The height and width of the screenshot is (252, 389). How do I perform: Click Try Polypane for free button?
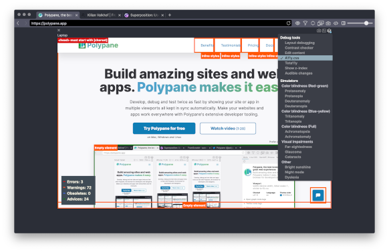(164, 129)
